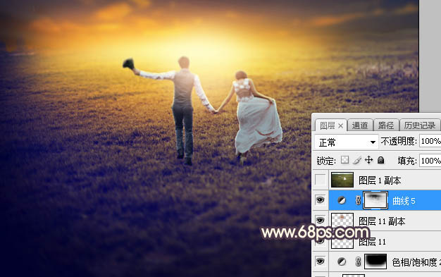Click the 不透明度 opacity value field
This screenshot has width=441, height=277.
(x=430, y=141)
